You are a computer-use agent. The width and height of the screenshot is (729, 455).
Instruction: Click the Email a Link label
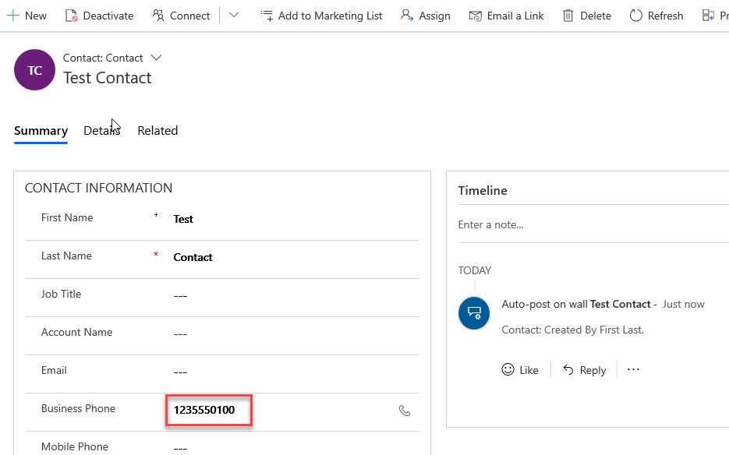[x=515, y=16]
